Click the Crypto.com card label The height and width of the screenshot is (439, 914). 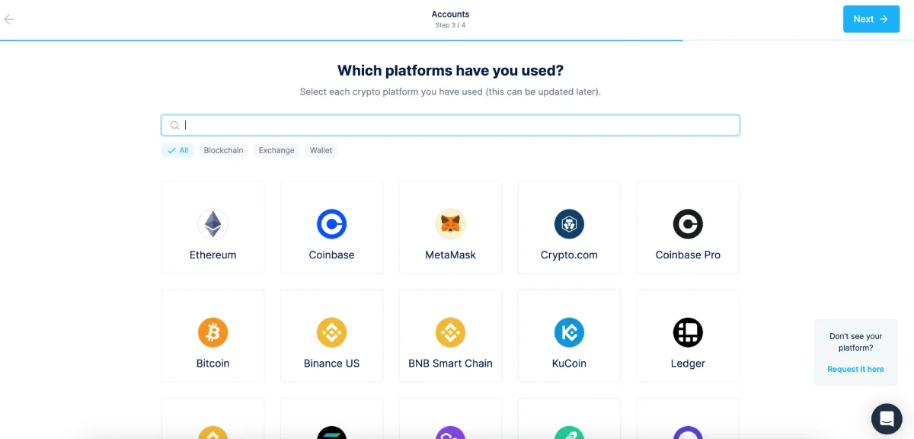click(569, 255)
